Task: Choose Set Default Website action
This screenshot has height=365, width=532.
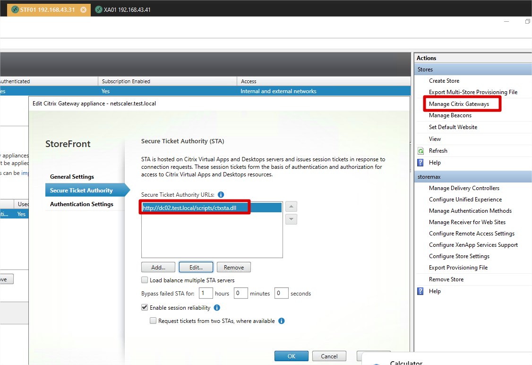Action: pos(453,127)
